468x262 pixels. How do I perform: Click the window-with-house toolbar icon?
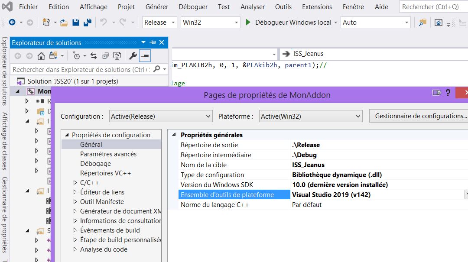[439, 23]
